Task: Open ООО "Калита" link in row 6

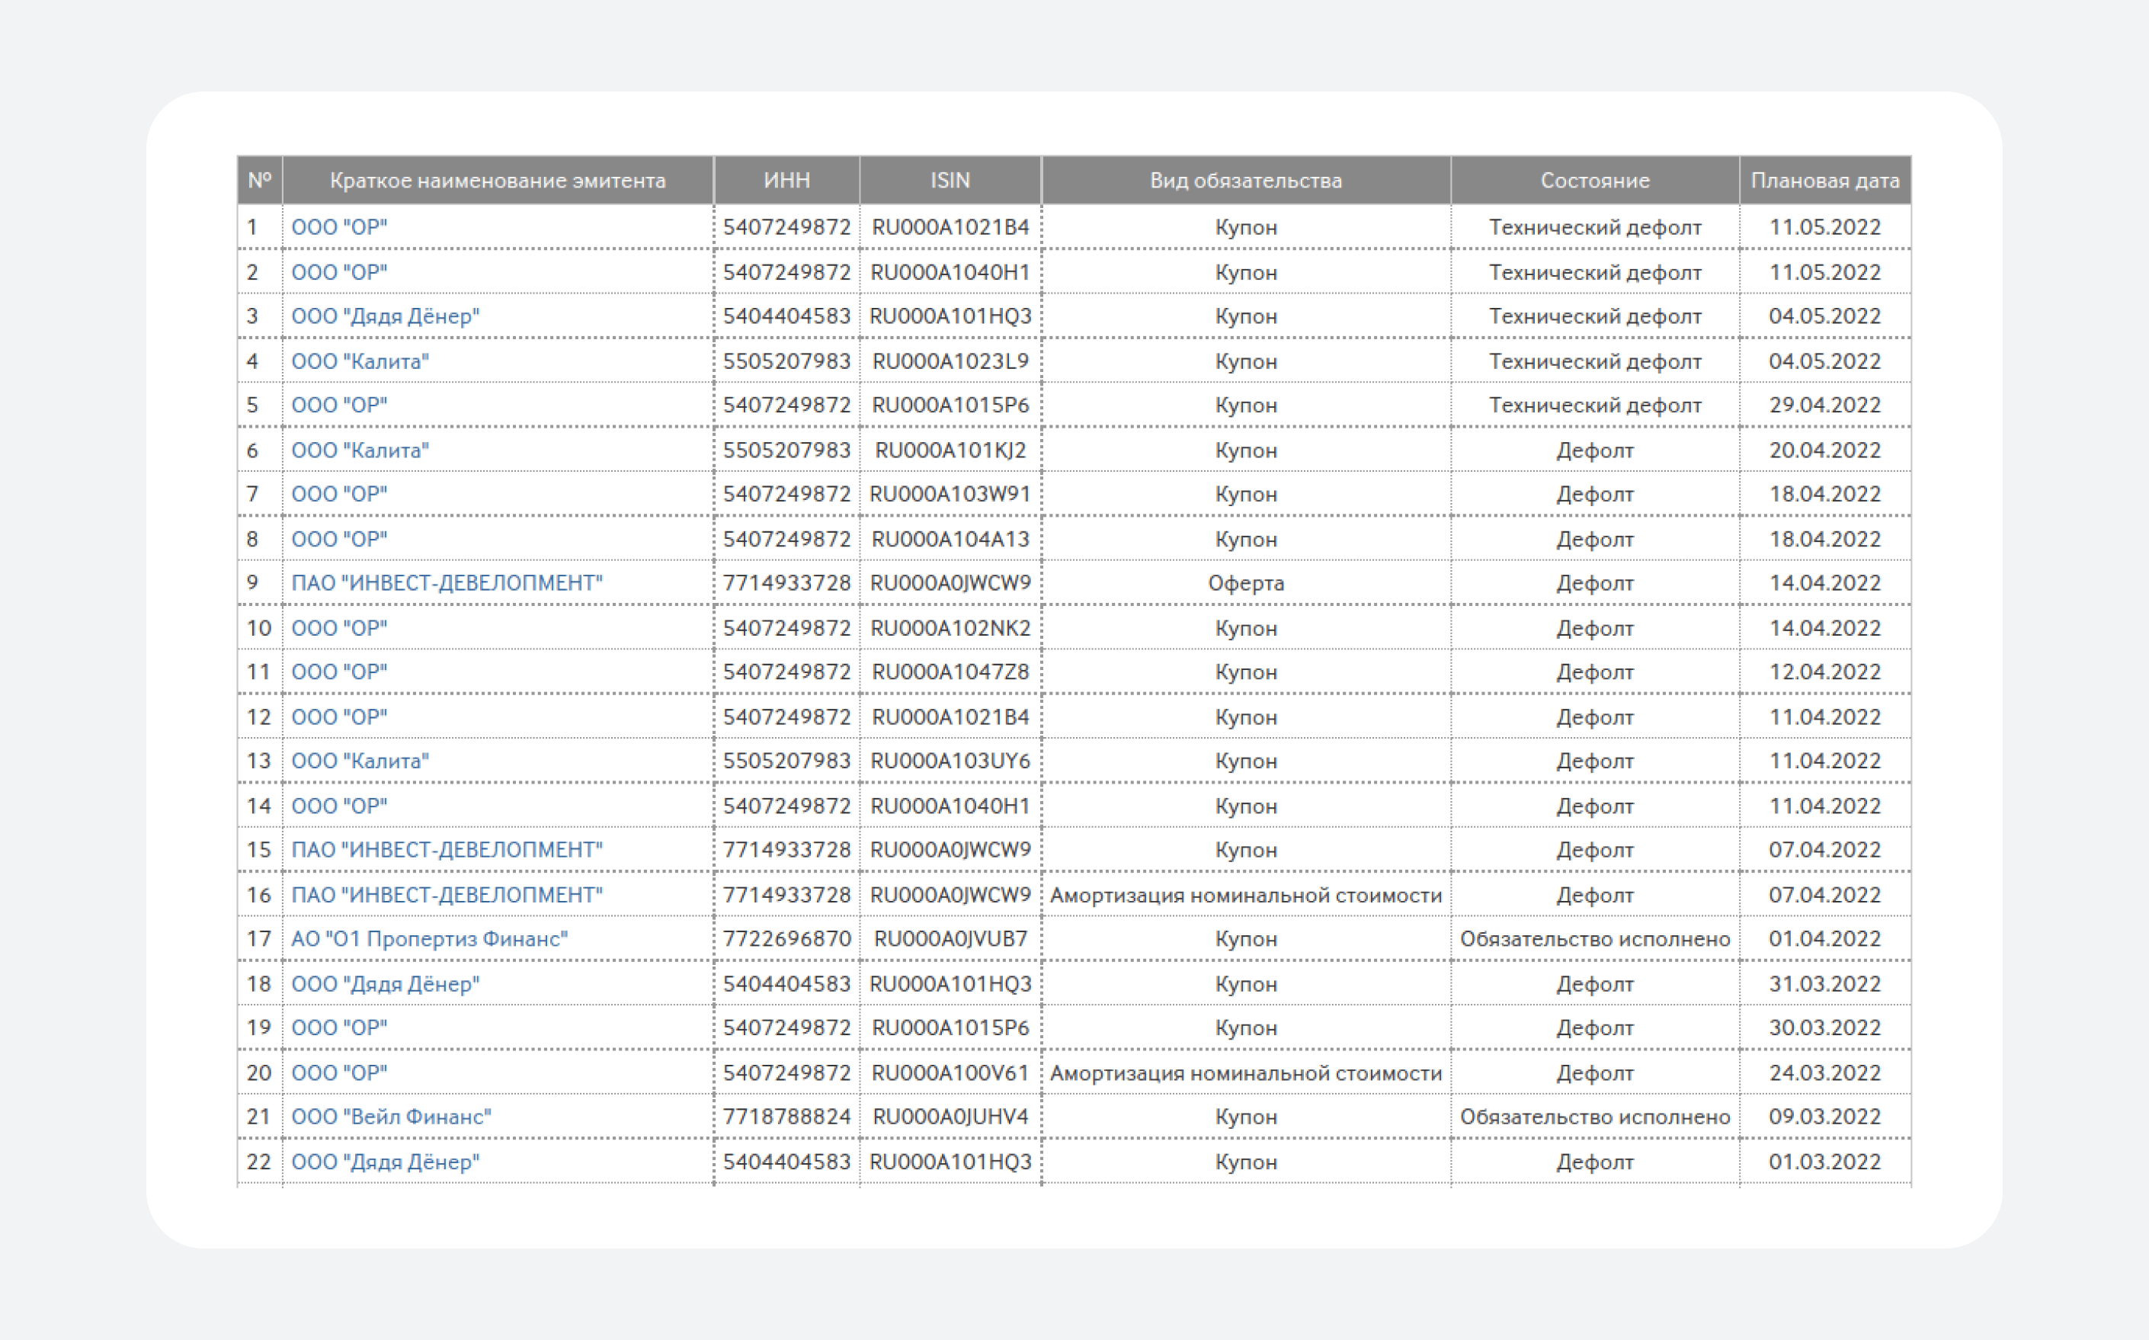Action: coord(360,450)
